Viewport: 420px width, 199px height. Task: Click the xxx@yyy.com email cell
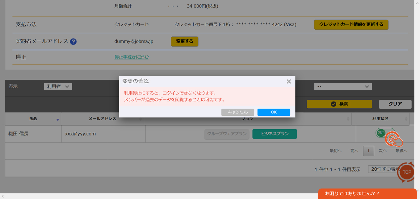pyautogui.click(x=103, y=134)
